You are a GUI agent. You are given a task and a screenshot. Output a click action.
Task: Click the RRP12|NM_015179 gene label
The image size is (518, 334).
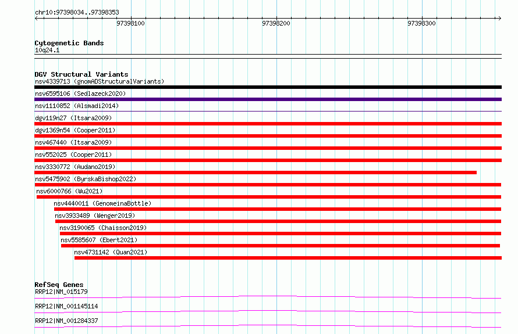click(x=62, y=292)
